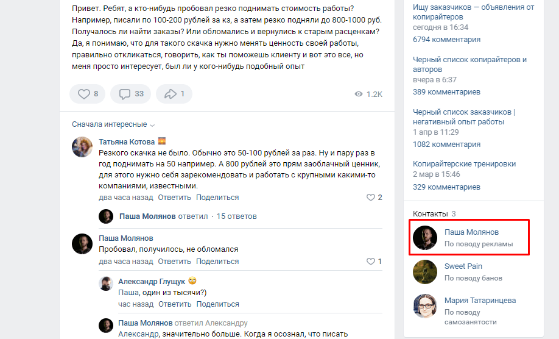Expand the Контакты section header
This screenshot has height=339, width=559.
[430, 213]
